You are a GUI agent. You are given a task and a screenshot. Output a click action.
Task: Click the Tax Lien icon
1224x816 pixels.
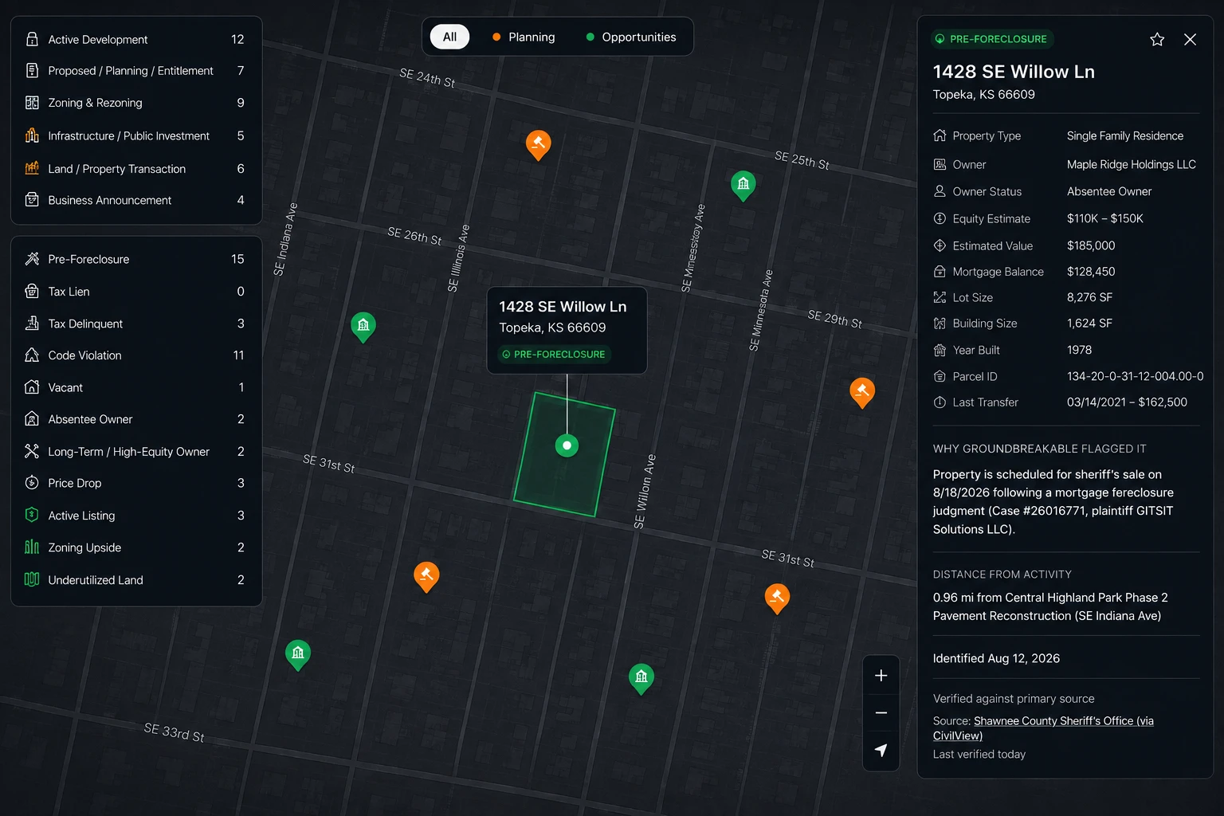tap(32, 292)
